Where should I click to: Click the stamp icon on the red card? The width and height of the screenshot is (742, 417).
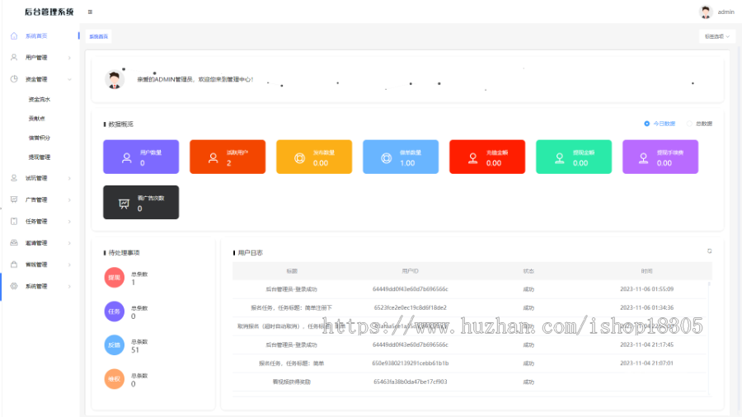(x=472, y=158)
